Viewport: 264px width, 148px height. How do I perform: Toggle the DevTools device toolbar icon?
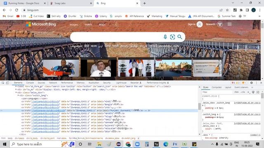(x=7, y=83)
